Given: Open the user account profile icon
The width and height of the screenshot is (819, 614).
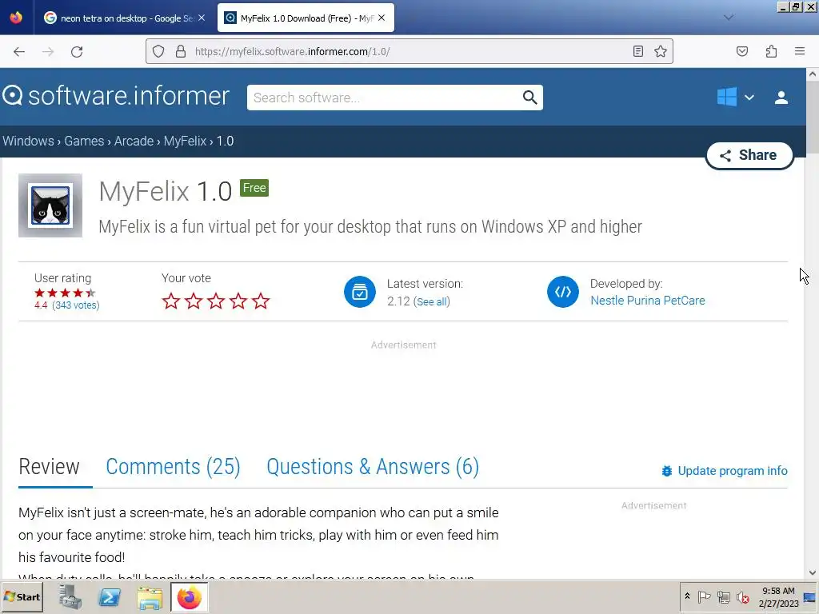Looking at the screenshot, I should coord(781,98).
